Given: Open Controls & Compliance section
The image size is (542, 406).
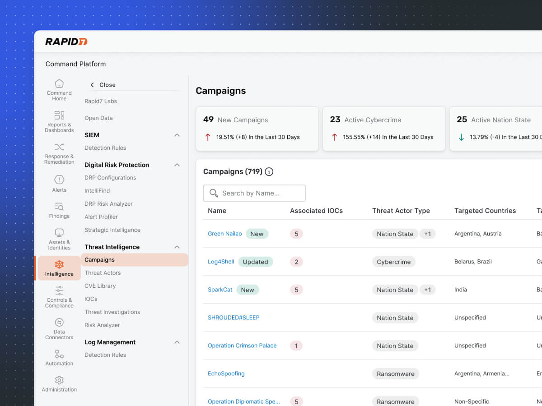Looking at the screenshot, I should click(59, 296).
